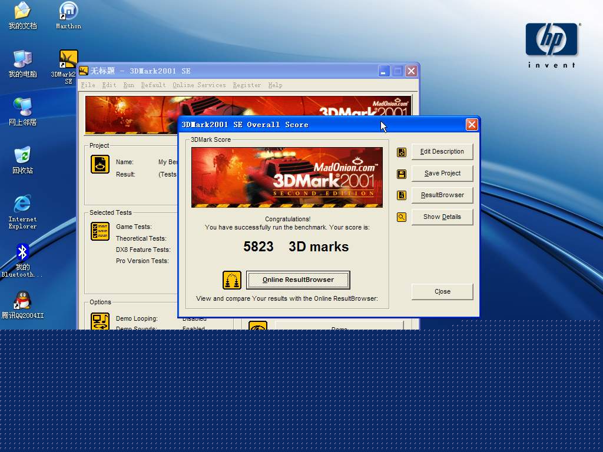Open the Maxthon browser shortcut
603x452 pixels.
click(68, 15)
